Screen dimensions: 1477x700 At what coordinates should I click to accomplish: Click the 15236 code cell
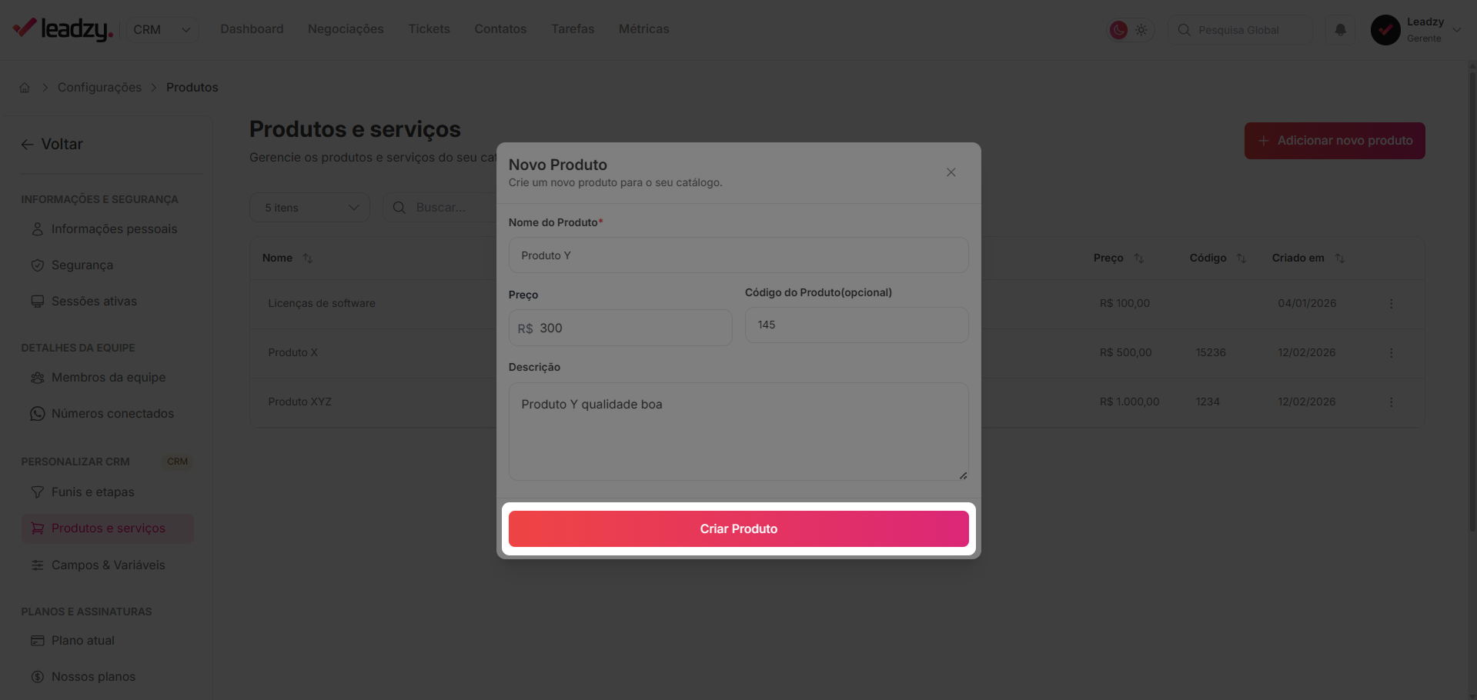click(1211, 353)
